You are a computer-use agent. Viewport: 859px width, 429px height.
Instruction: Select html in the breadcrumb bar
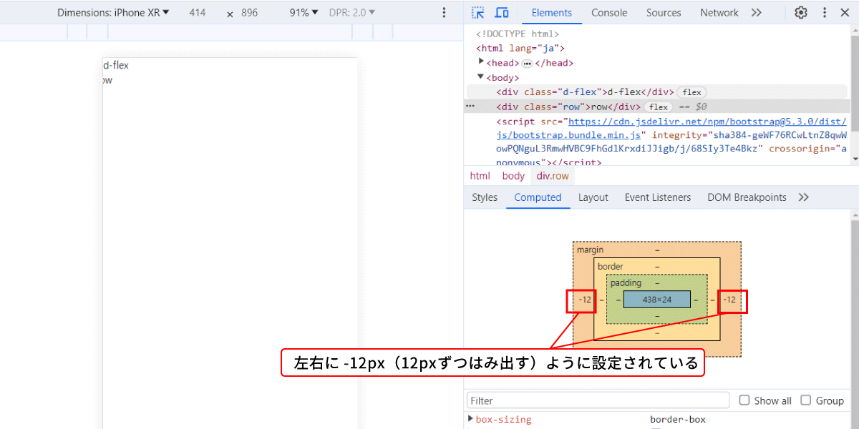pos(480,176)
